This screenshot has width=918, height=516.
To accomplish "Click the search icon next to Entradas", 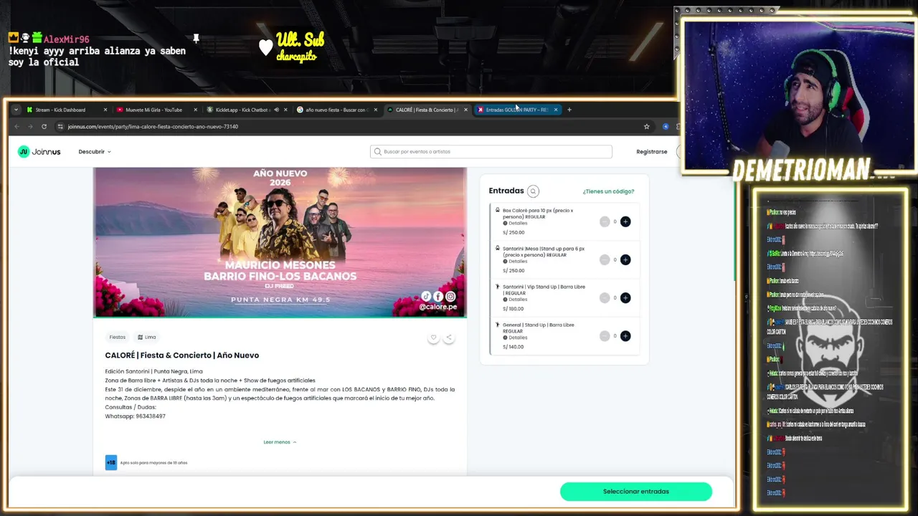I will click(x=533, y=191).
